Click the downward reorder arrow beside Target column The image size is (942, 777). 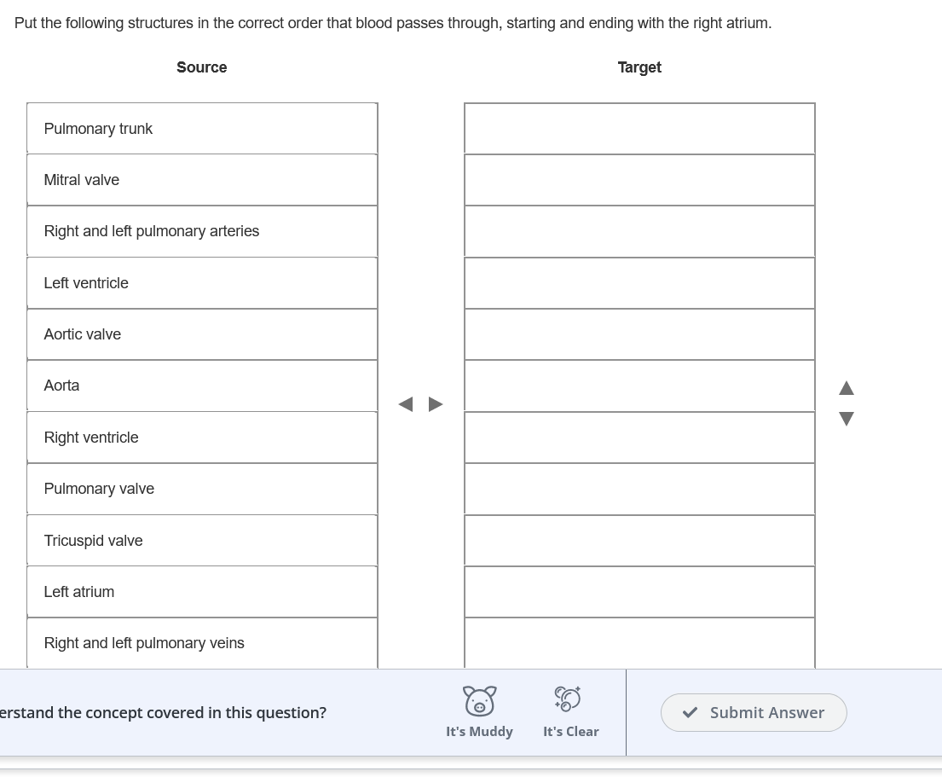[x=846, y=419]
